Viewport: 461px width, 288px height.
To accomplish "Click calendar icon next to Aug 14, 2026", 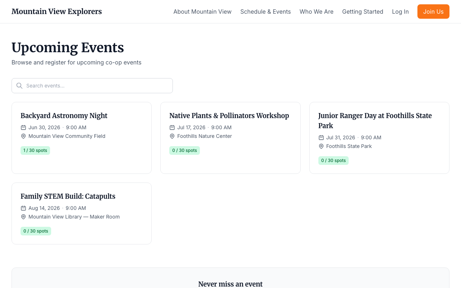I will point(23,208).
